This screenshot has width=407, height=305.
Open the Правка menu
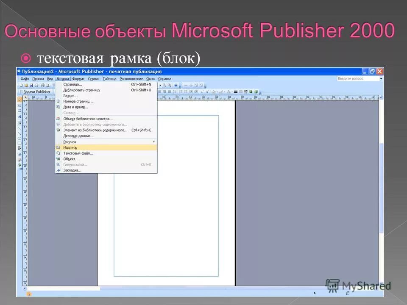[38, 79]
